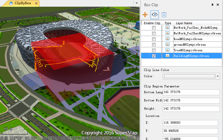The image size is (223, 140).
Task: Open the window tab list dropdown arrow
Action: pyautogui.click(x=137, y=3)
